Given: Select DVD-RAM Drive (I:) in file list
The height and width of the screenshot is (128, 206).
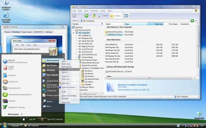Looking at the screenshot, I should point(114,72).
